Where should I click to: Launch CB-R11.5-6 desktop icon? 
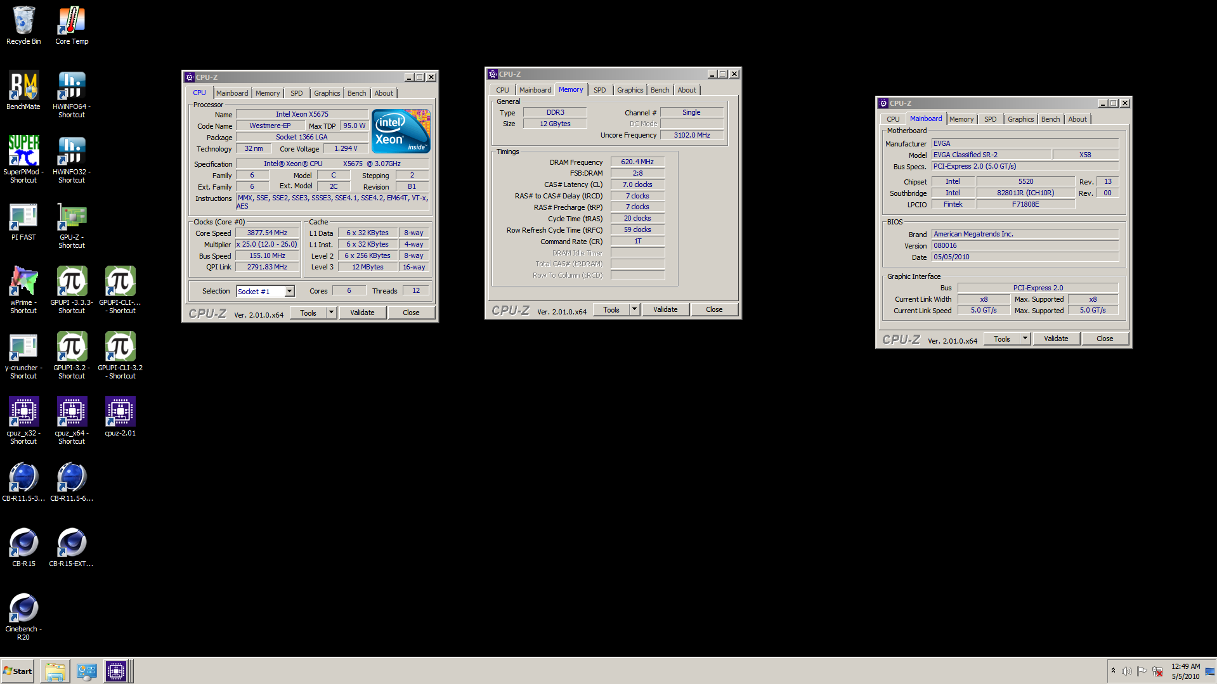[x=72, y=482]
